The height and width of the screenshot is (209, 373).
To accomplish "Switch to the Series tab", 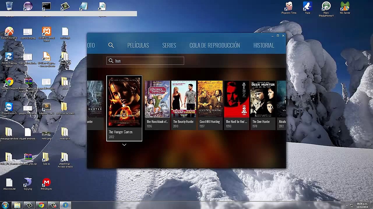I will 169,45.
